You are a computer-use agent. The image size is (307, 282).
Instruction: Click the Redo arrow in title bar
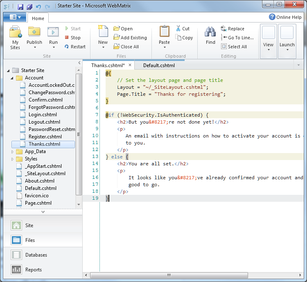pos(47,7)
